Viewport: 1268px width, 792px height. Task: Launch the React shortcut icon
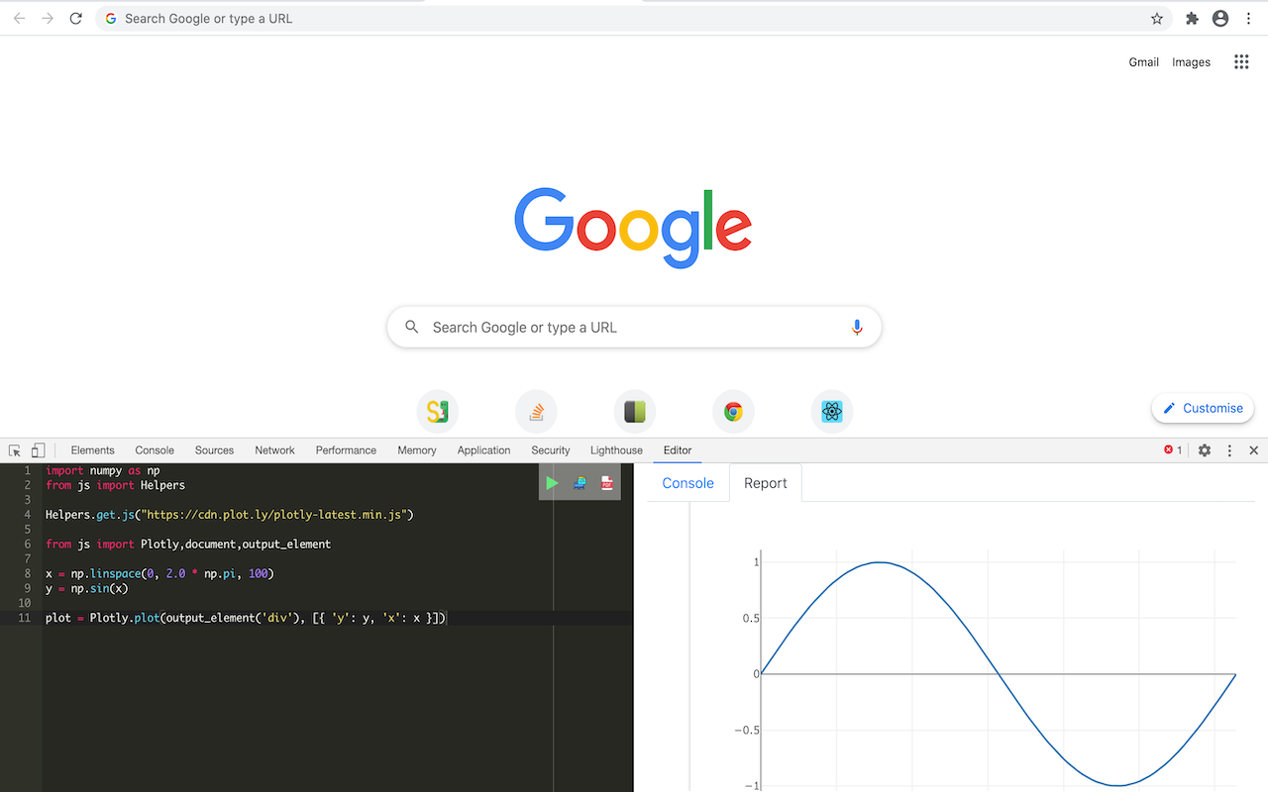(x=831, y=411)
